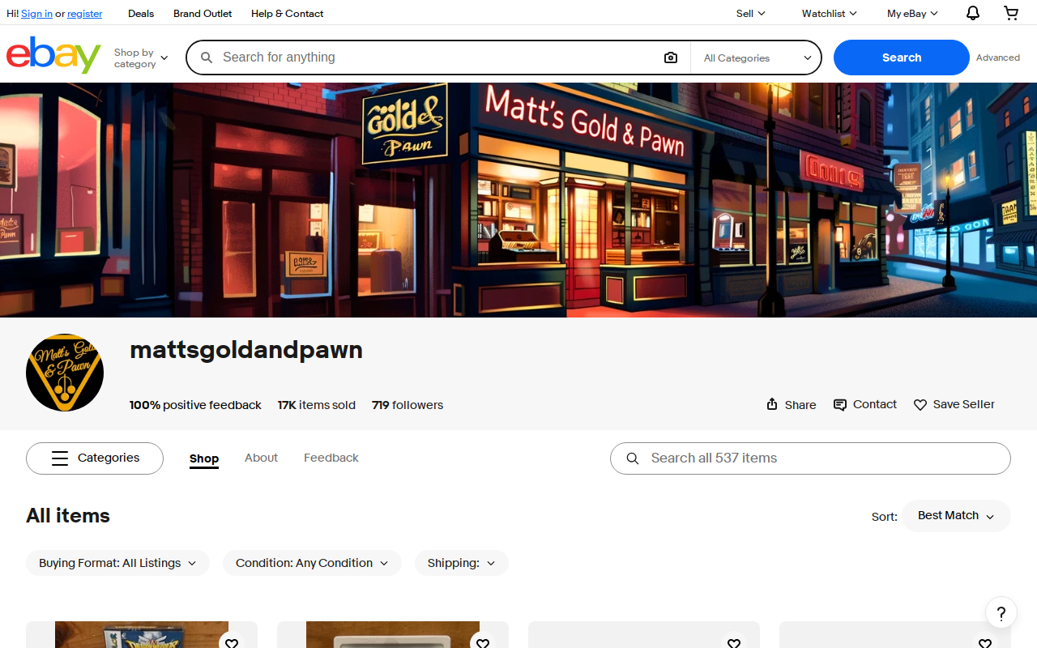This screenshot has height=648, width=1037.
Task: Open Shop by category dropdown
Action: coord(141,58)
